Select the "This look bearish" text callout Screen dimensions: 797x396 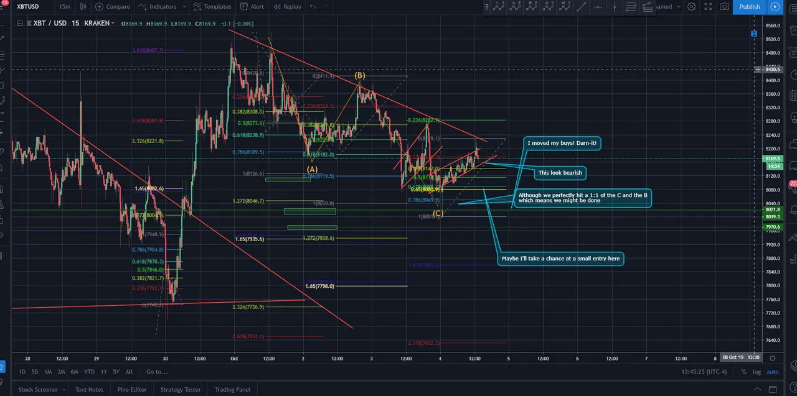pyautogui.click(x=560, y=172)
